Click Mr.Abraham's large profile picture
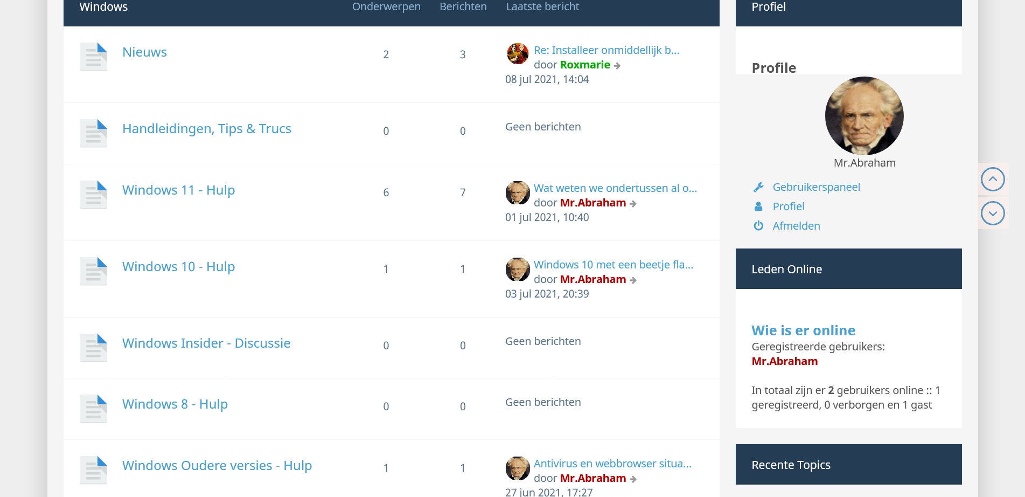This screenshot has height=497, width=1025. click(864, 116)
